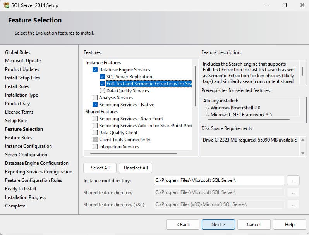The width and height of the screenshot is (309, 235).
Task: Enable the Data Quality Services checkbox
Action: click(103, 91)
